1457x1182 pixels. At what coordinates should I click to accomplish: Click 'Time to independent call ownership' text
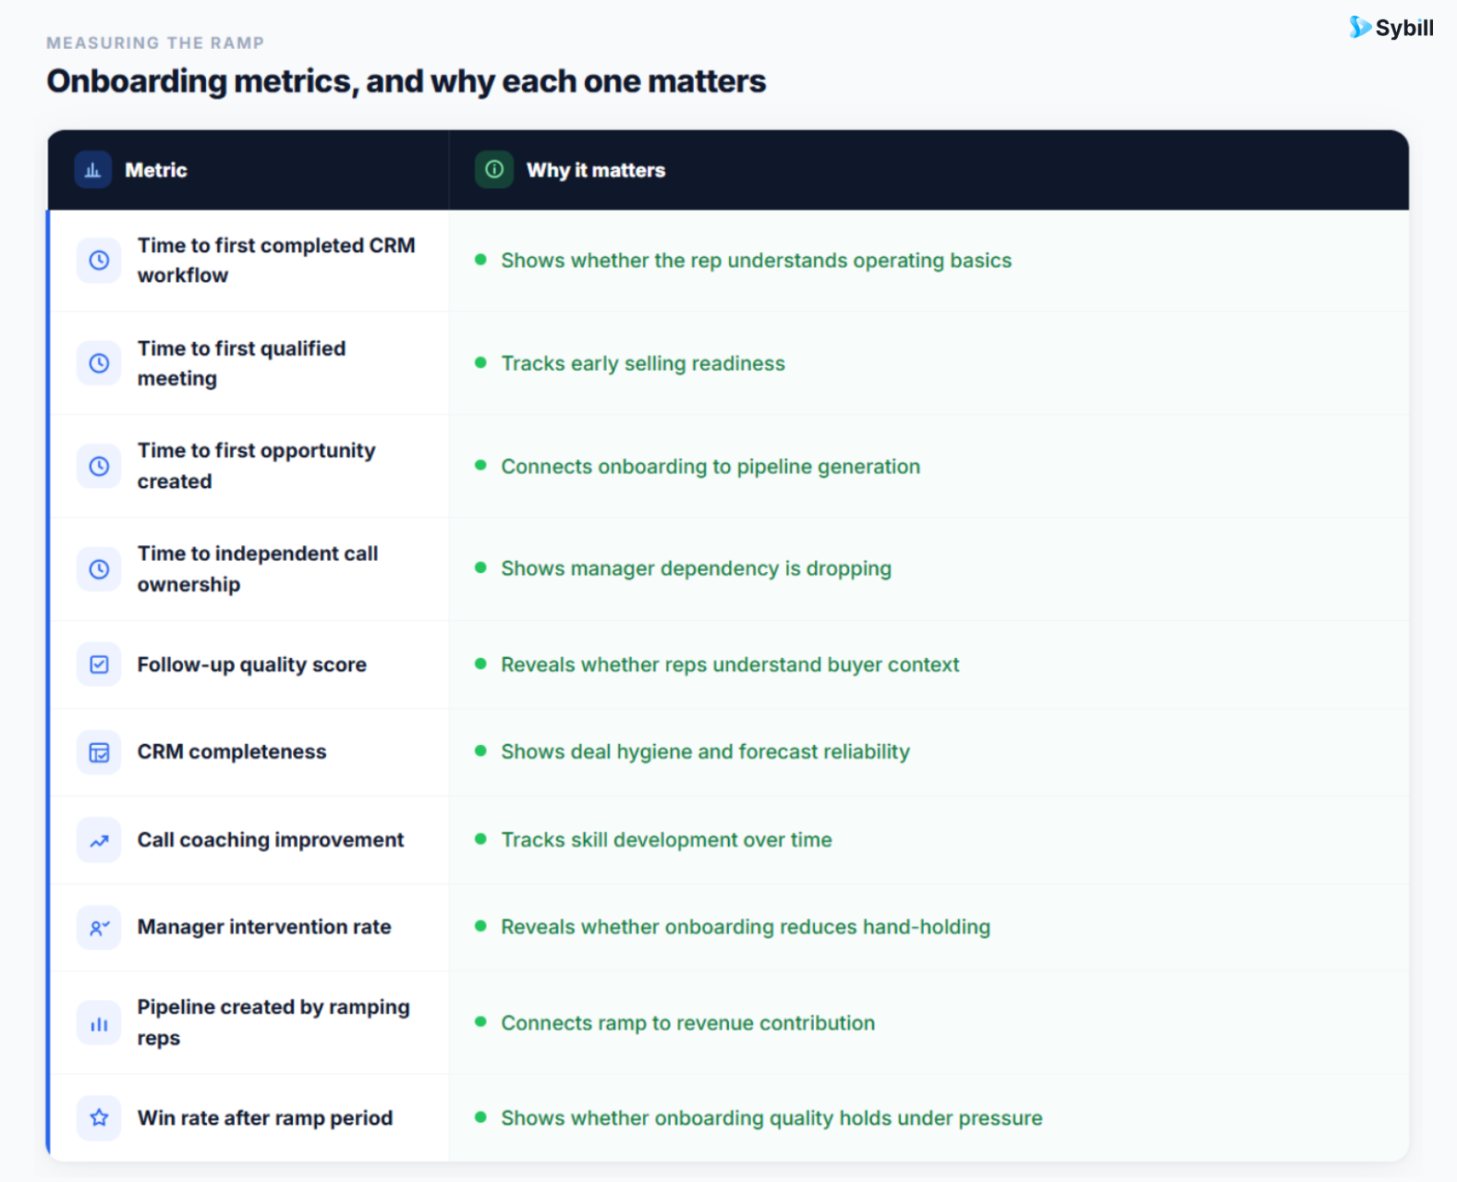tap(258, 569)
